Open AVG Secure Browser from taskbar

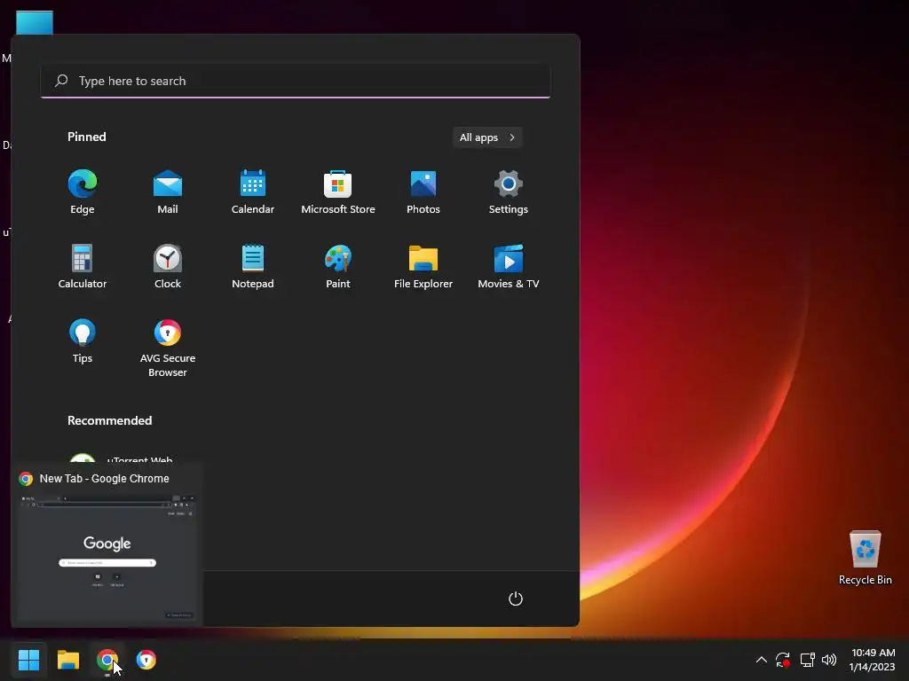coord(146,660)
